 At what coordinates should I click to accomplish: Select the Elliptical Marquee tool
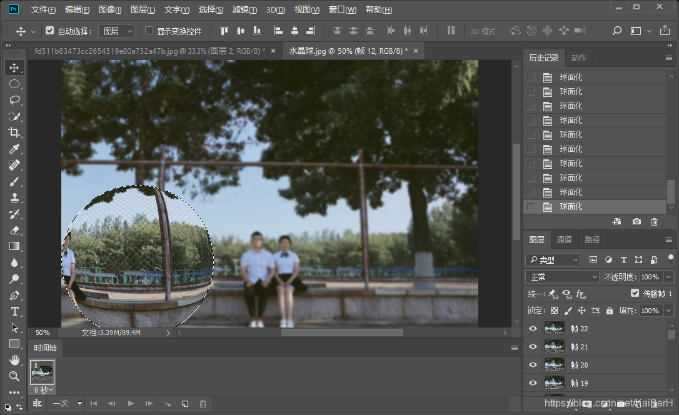point(14,84)
